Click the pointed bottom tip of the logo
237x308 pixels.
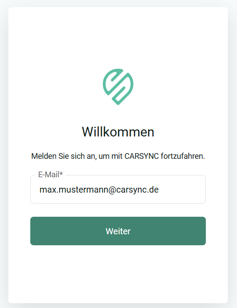point(118,103)
